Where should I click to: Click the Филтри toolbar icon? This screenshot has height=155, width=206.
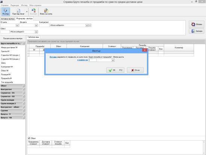[6, 12]
